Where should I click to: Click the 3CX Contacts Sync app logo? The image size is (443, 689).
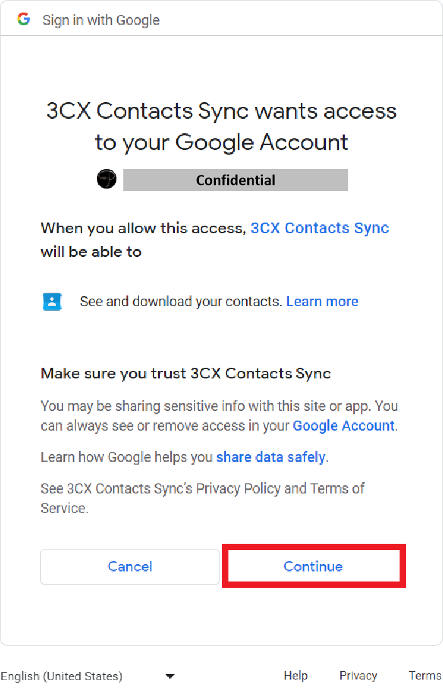tap(106, 179)
